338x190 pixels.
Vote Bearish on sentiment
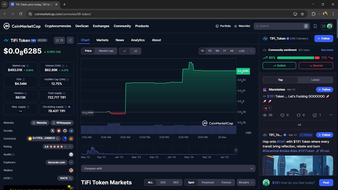click(x=316, y=66)
